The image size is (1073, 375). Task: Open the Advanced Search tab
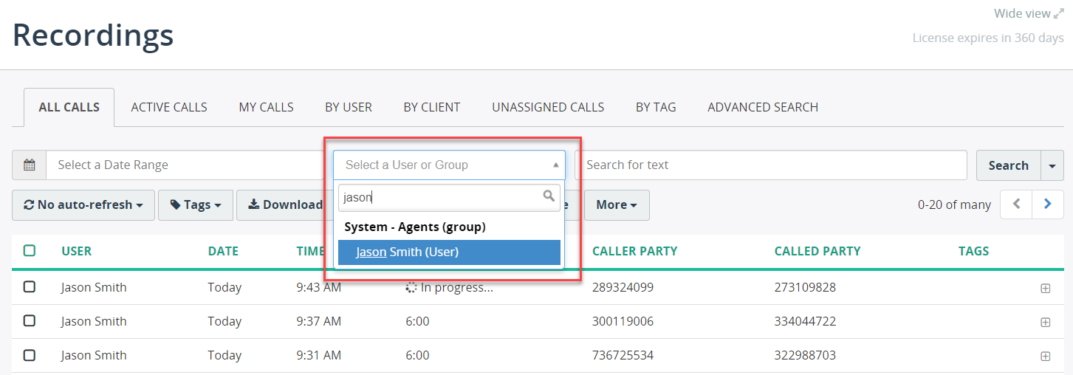click(763, 107)
